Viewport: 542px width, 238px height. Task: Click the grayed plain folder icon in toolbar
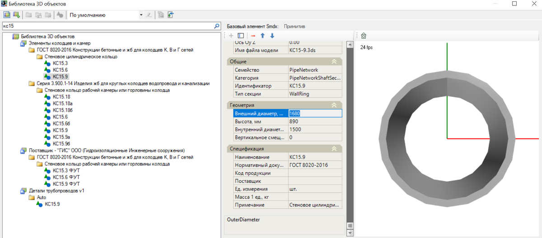point(28,15)
